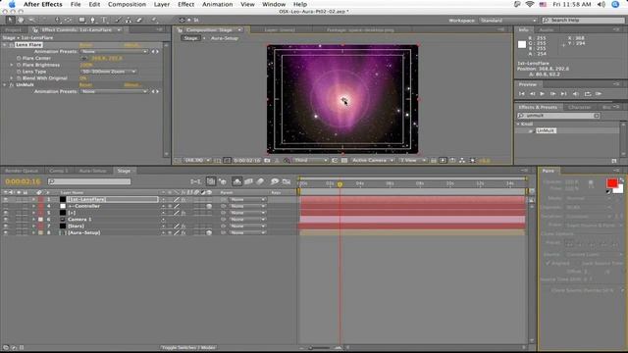This screenshot has height=353, width=628.
Task: Toggle transparency grid in viewer
Action: tap(344, 161)
